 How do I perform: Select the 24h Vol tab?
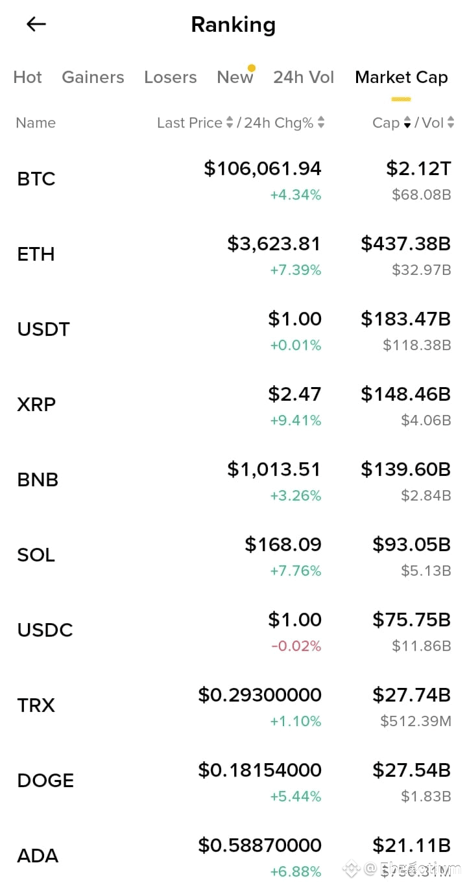point(304,77)
